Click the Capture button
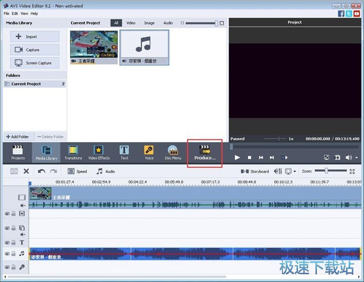The width and height of the screenshot is (364, 282). coord(34,50)
